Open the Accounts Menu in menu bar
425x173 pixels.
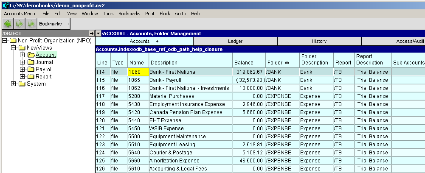[20, 14]
